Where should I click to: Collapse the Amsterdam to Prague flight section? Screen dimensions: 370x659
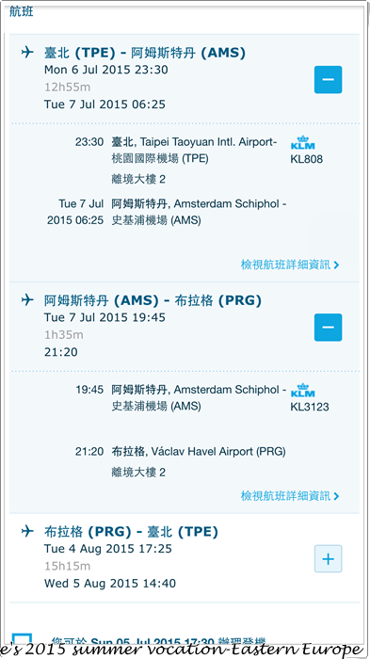click(x=328, y=327)
